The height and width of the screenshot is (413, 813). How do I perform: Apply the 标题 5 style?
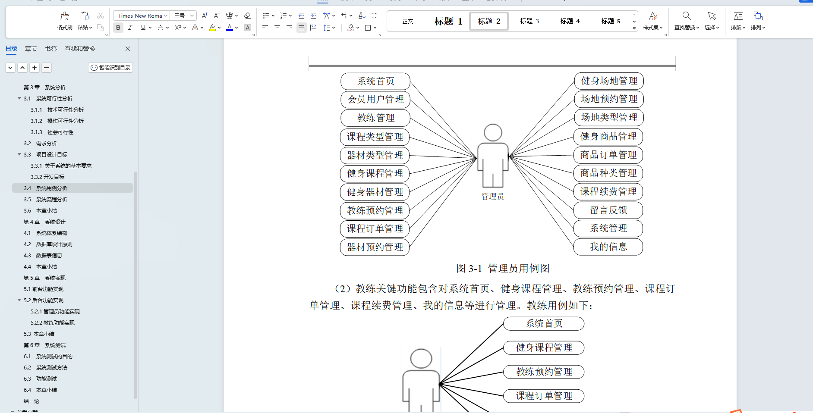click(611, 21)
